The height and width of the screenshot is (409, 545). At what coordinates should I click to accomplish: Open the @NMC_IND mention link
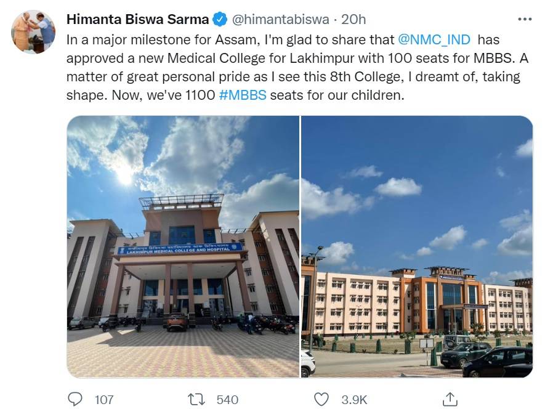pyautogui.click(x=435, y=39)
